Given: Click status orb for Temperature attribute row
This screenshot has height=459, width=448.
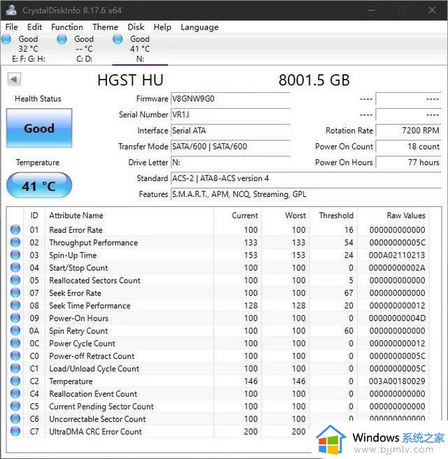Looking at the screenshot, I should [15, 381].
